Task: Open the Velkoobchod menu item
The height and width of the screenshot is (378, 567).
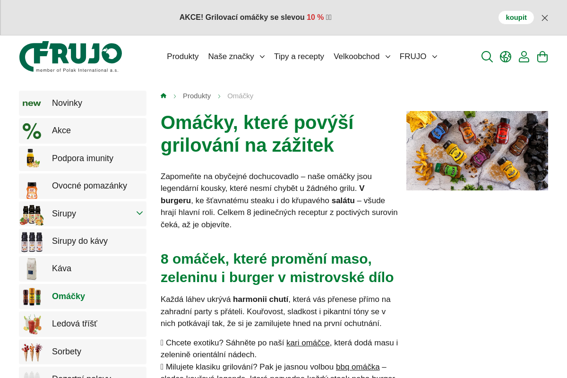Action: tap(357, 57)
